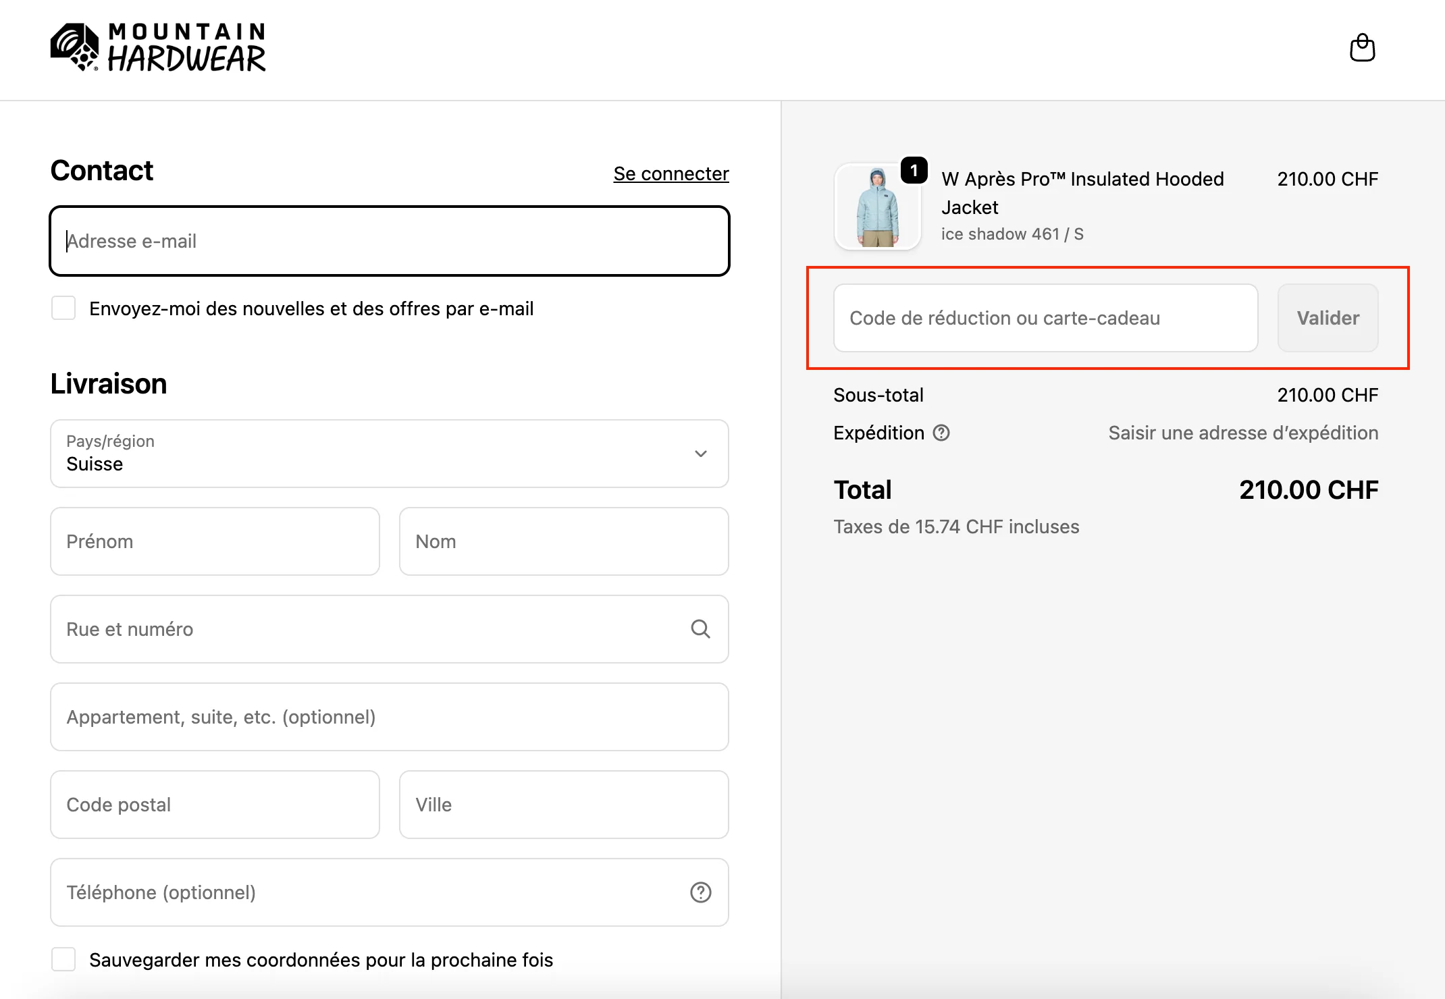Image resolution: width=1445 pixels, height=999 pixels.
Task: Click "Saisir une adresse d'expédition"
Action: (1243, 433)
